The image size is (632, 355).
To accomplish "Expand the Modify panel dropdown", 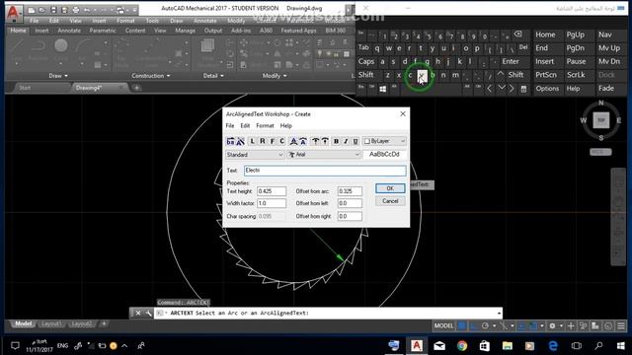I will click(x=275, y=76).
